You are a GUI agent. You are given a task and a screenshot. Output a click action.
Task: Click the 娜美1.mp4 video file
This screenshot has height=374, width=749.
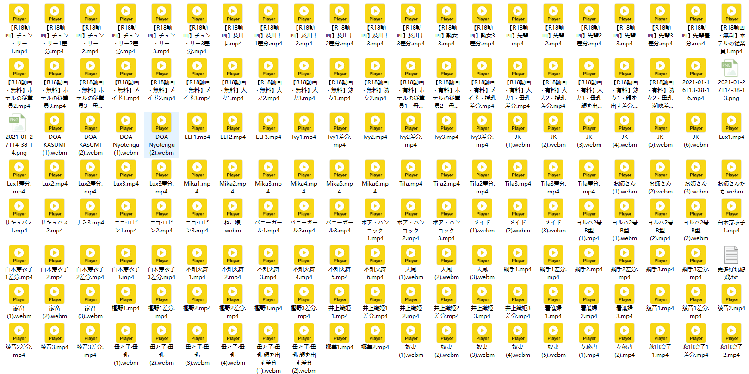click(x=340, y=333)
